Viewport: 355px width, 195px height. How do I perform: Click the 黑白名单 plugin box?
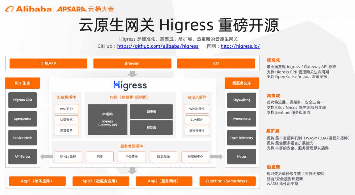66,131
